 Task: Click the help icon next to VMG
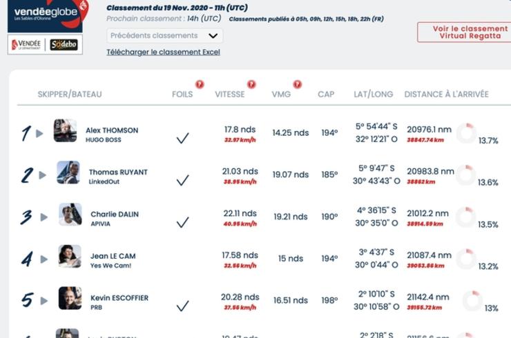[297, 85]
